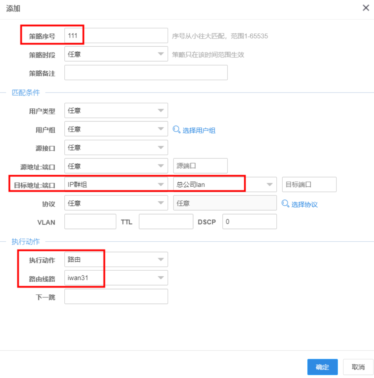Image resolution: width=374 pixels, height=378 pixels.
Task: Click the 确定 button
Action: click(323, 367)
